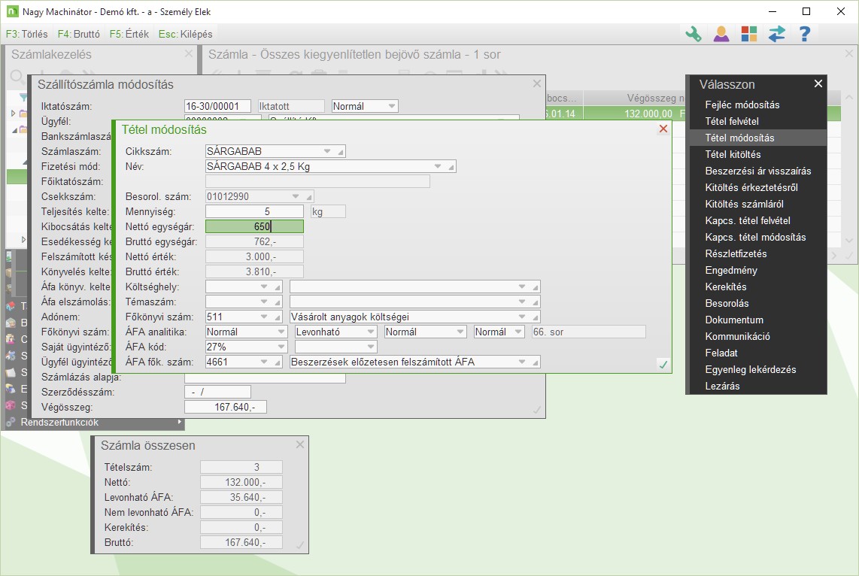This screenshot has height=576, width=859.
Task: Expand the Főkönyvi szám 511 dropdown
Action: coord(265,317)
